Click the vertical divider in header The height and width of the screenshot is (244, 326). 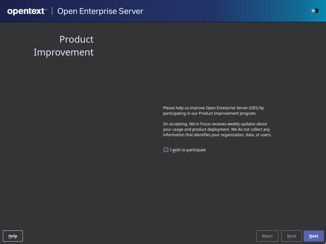click(x=52, y=11)
